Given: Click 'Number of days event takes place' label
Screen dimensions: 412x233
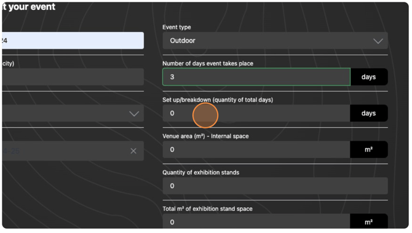Looking at the screenshot, I should 208,63.
